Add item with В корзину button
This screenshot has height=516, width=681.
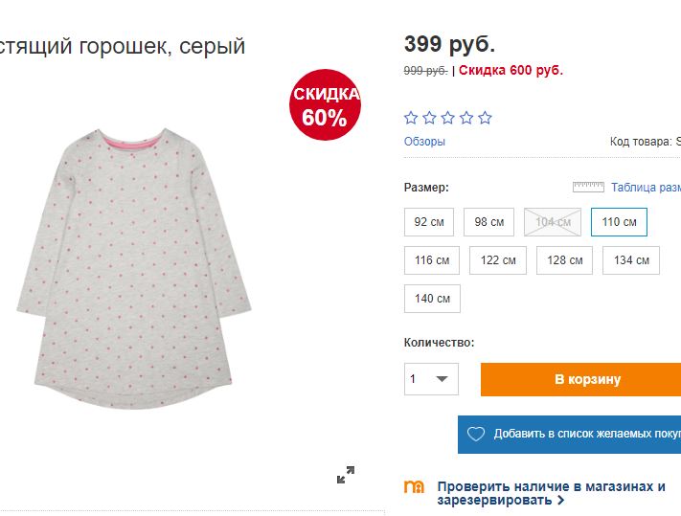point(581,379)
